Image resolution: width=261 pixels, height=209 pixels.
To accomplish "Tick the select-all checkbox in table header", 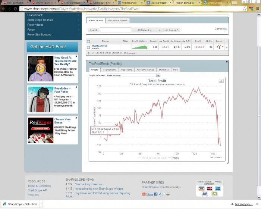I will (x=88, y=41).
